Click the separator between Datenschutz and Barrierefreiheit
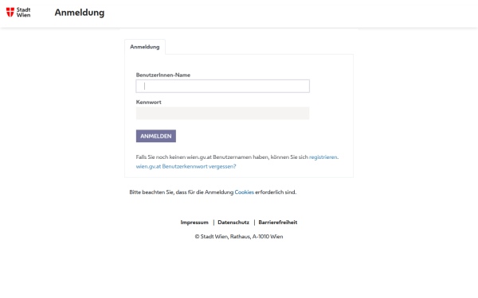Image resolution: width=478 pixels, height=298 pixels. point(254,223)
